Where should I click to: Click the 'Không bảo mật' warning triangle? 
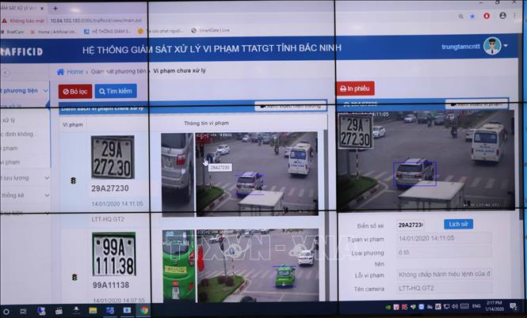[x=4, y=21]
